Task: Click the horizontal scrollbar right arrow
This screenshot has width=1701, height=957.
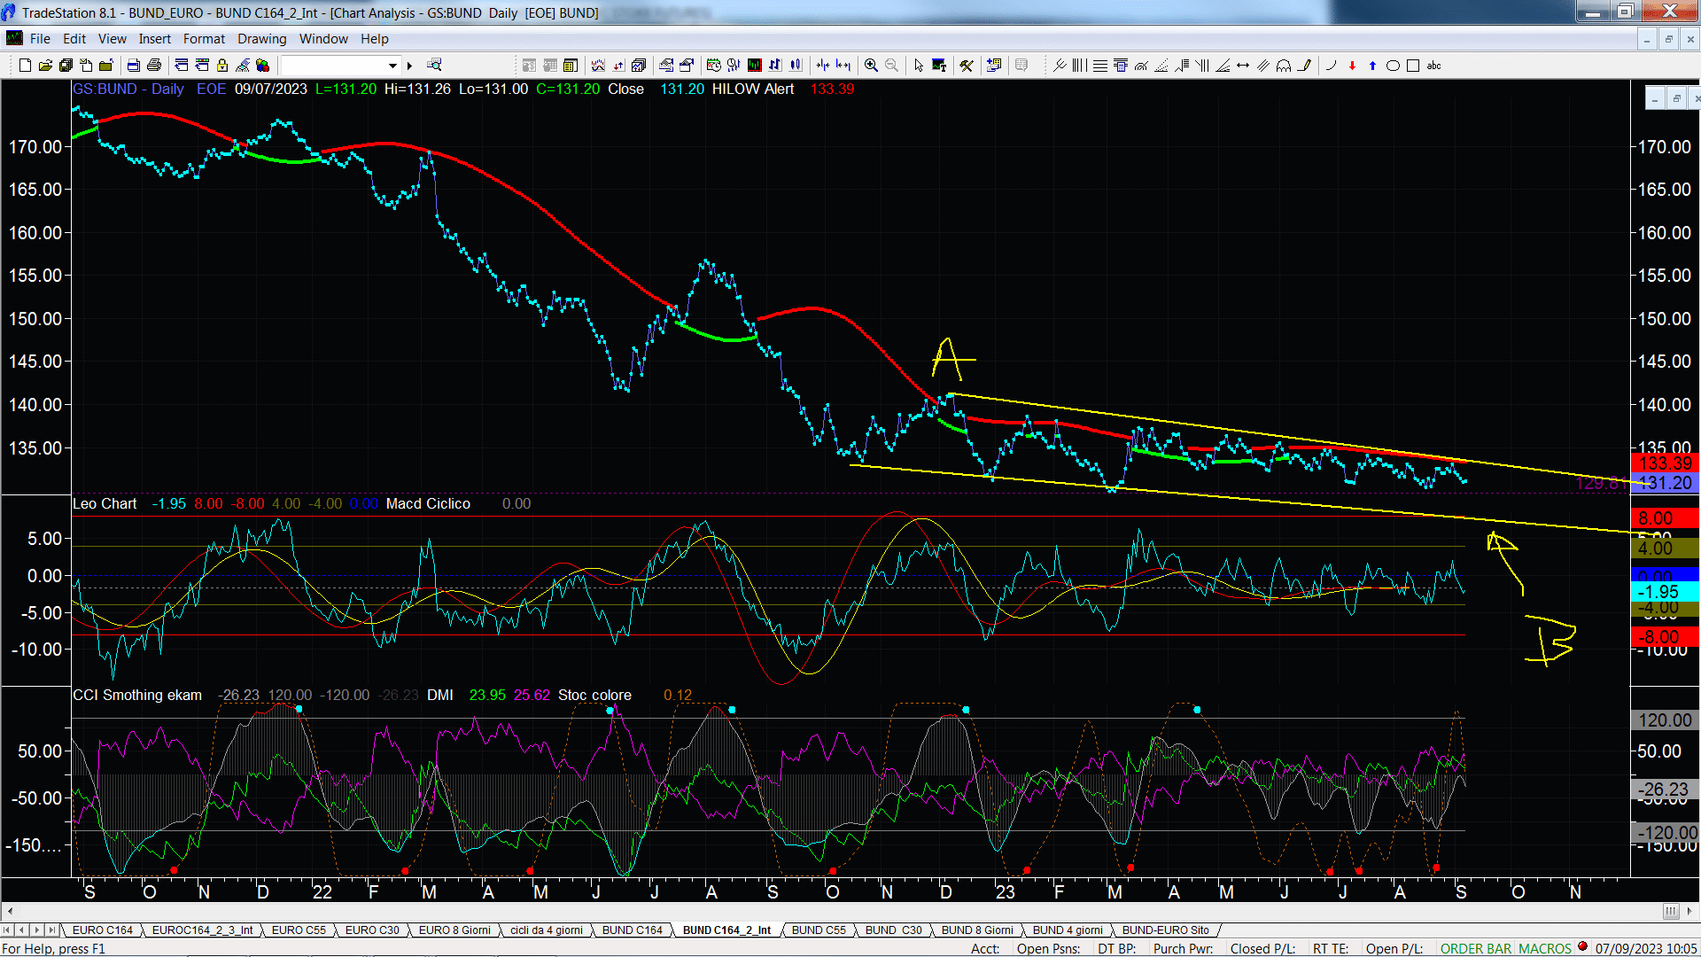Action: (1690, 911)
